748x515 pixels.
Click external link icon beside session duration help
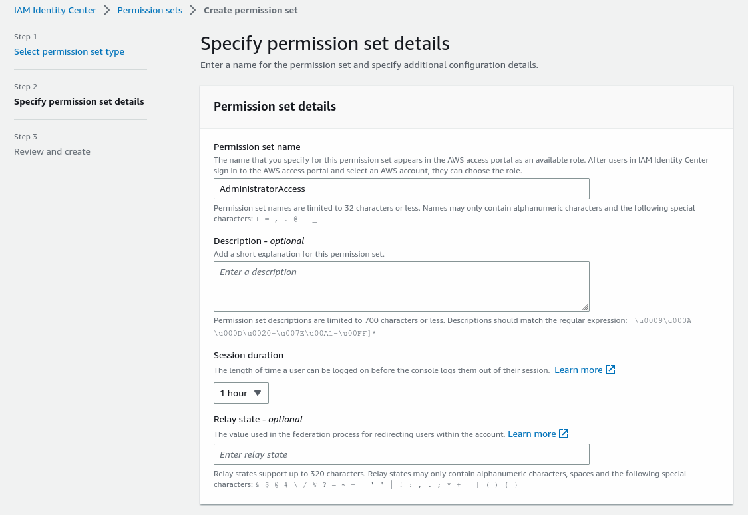pyautogui.click(x=610, y=370)
